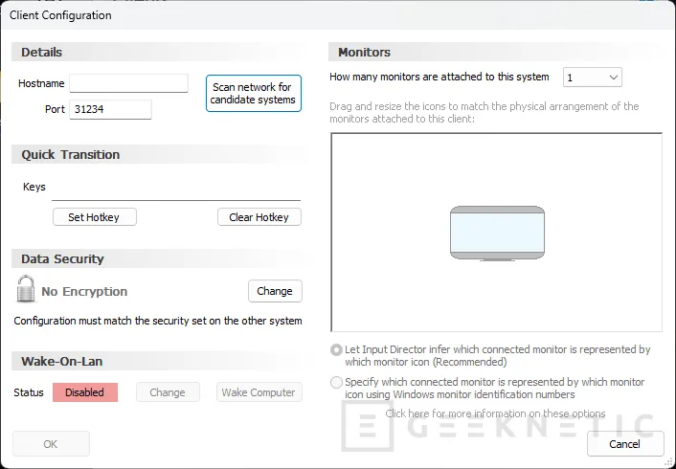Screen dimensions: 676x469
Task: Select Let Input Director infer monitor radio
Action: point(336,349)
